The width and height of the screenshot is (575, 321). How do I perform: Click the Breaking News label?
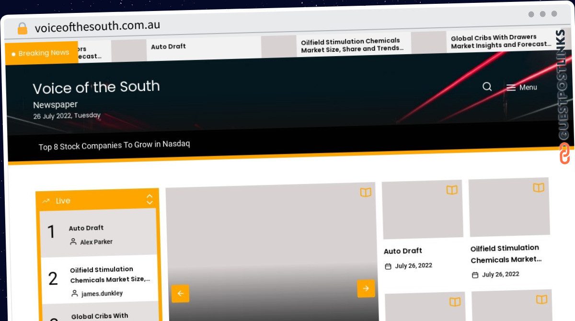pyautogui.click(x=41, y=53)
